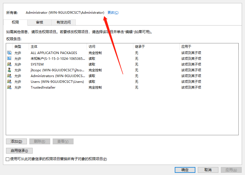Click the 删除(R) button

pyautogui.click(x=40, y=142)
